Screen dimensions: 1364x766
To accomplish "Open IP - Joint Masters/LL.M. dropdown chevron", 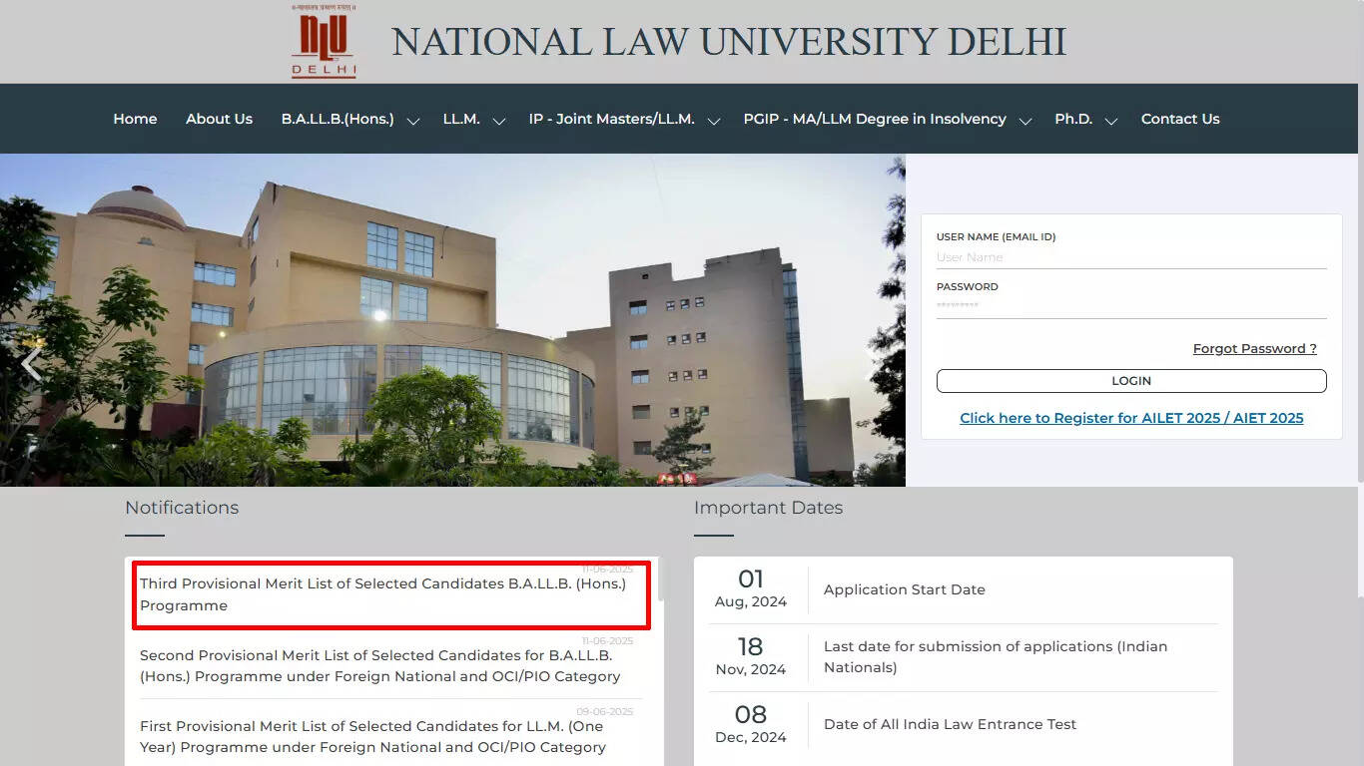I will (714, 121).
